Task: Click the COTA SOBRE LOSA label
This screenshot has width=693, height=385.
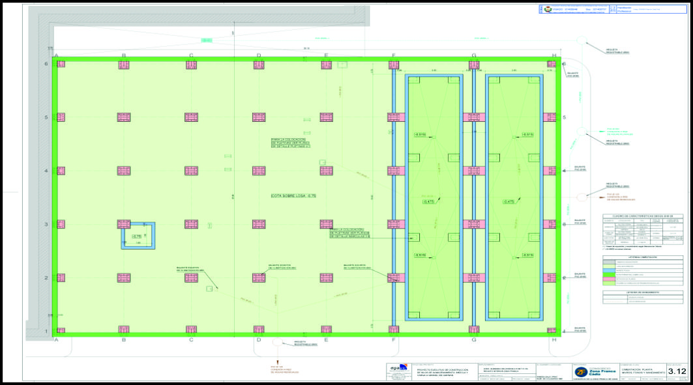Action: point(293,195)
